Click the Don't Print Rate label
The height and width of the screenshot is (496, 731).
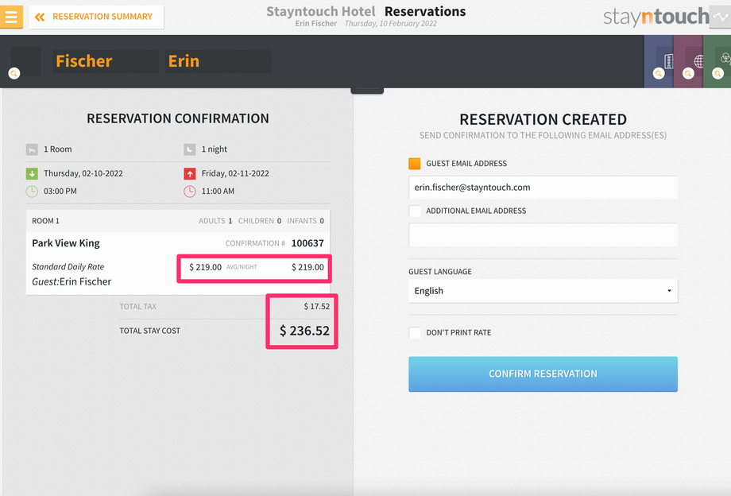(458, 333)
